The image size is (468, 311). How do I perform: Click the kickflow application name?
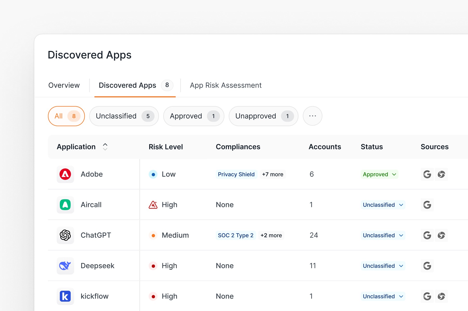point(94,296)
